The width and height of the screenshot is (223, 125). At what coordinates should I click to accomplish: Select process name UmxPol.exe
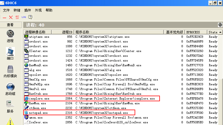pos(37,89)
